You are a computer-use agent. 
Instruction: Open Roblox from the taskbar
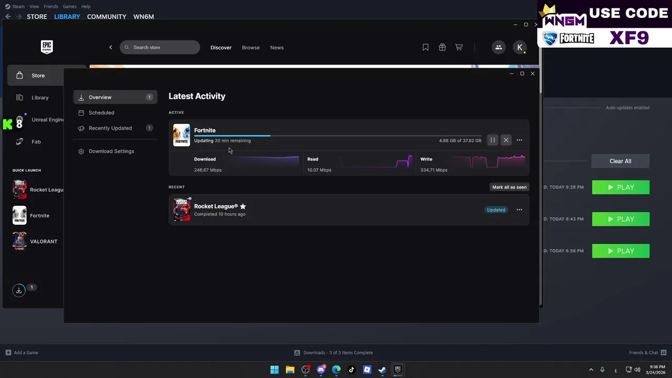367,370
